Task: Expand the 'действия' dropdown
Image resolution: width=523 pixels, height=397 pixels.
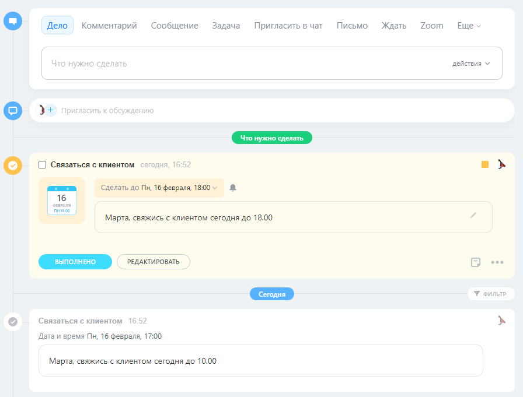Action: [x=471, y=64]
